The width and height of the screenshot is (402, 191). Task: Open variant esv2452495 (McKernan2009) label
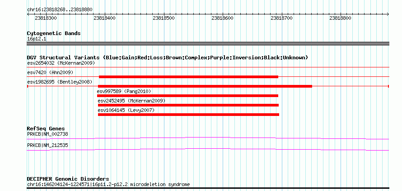131,101
